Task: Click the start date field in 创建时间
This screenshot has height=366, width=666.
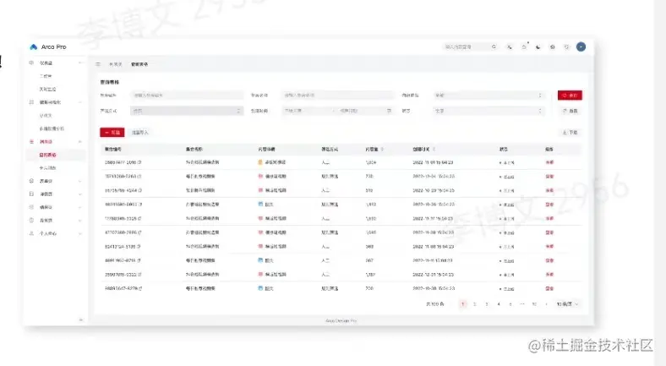Action: pos(307,111)
